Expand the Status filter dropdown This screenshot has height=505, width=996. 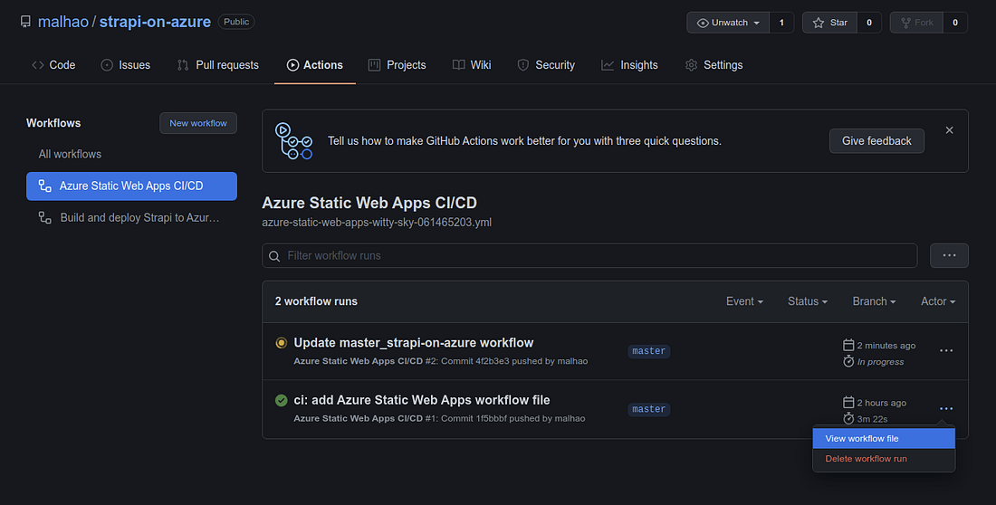point(807,301)
